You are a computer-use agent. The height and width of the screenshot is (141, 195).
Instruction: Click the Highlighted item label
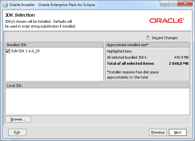point(120,51)
